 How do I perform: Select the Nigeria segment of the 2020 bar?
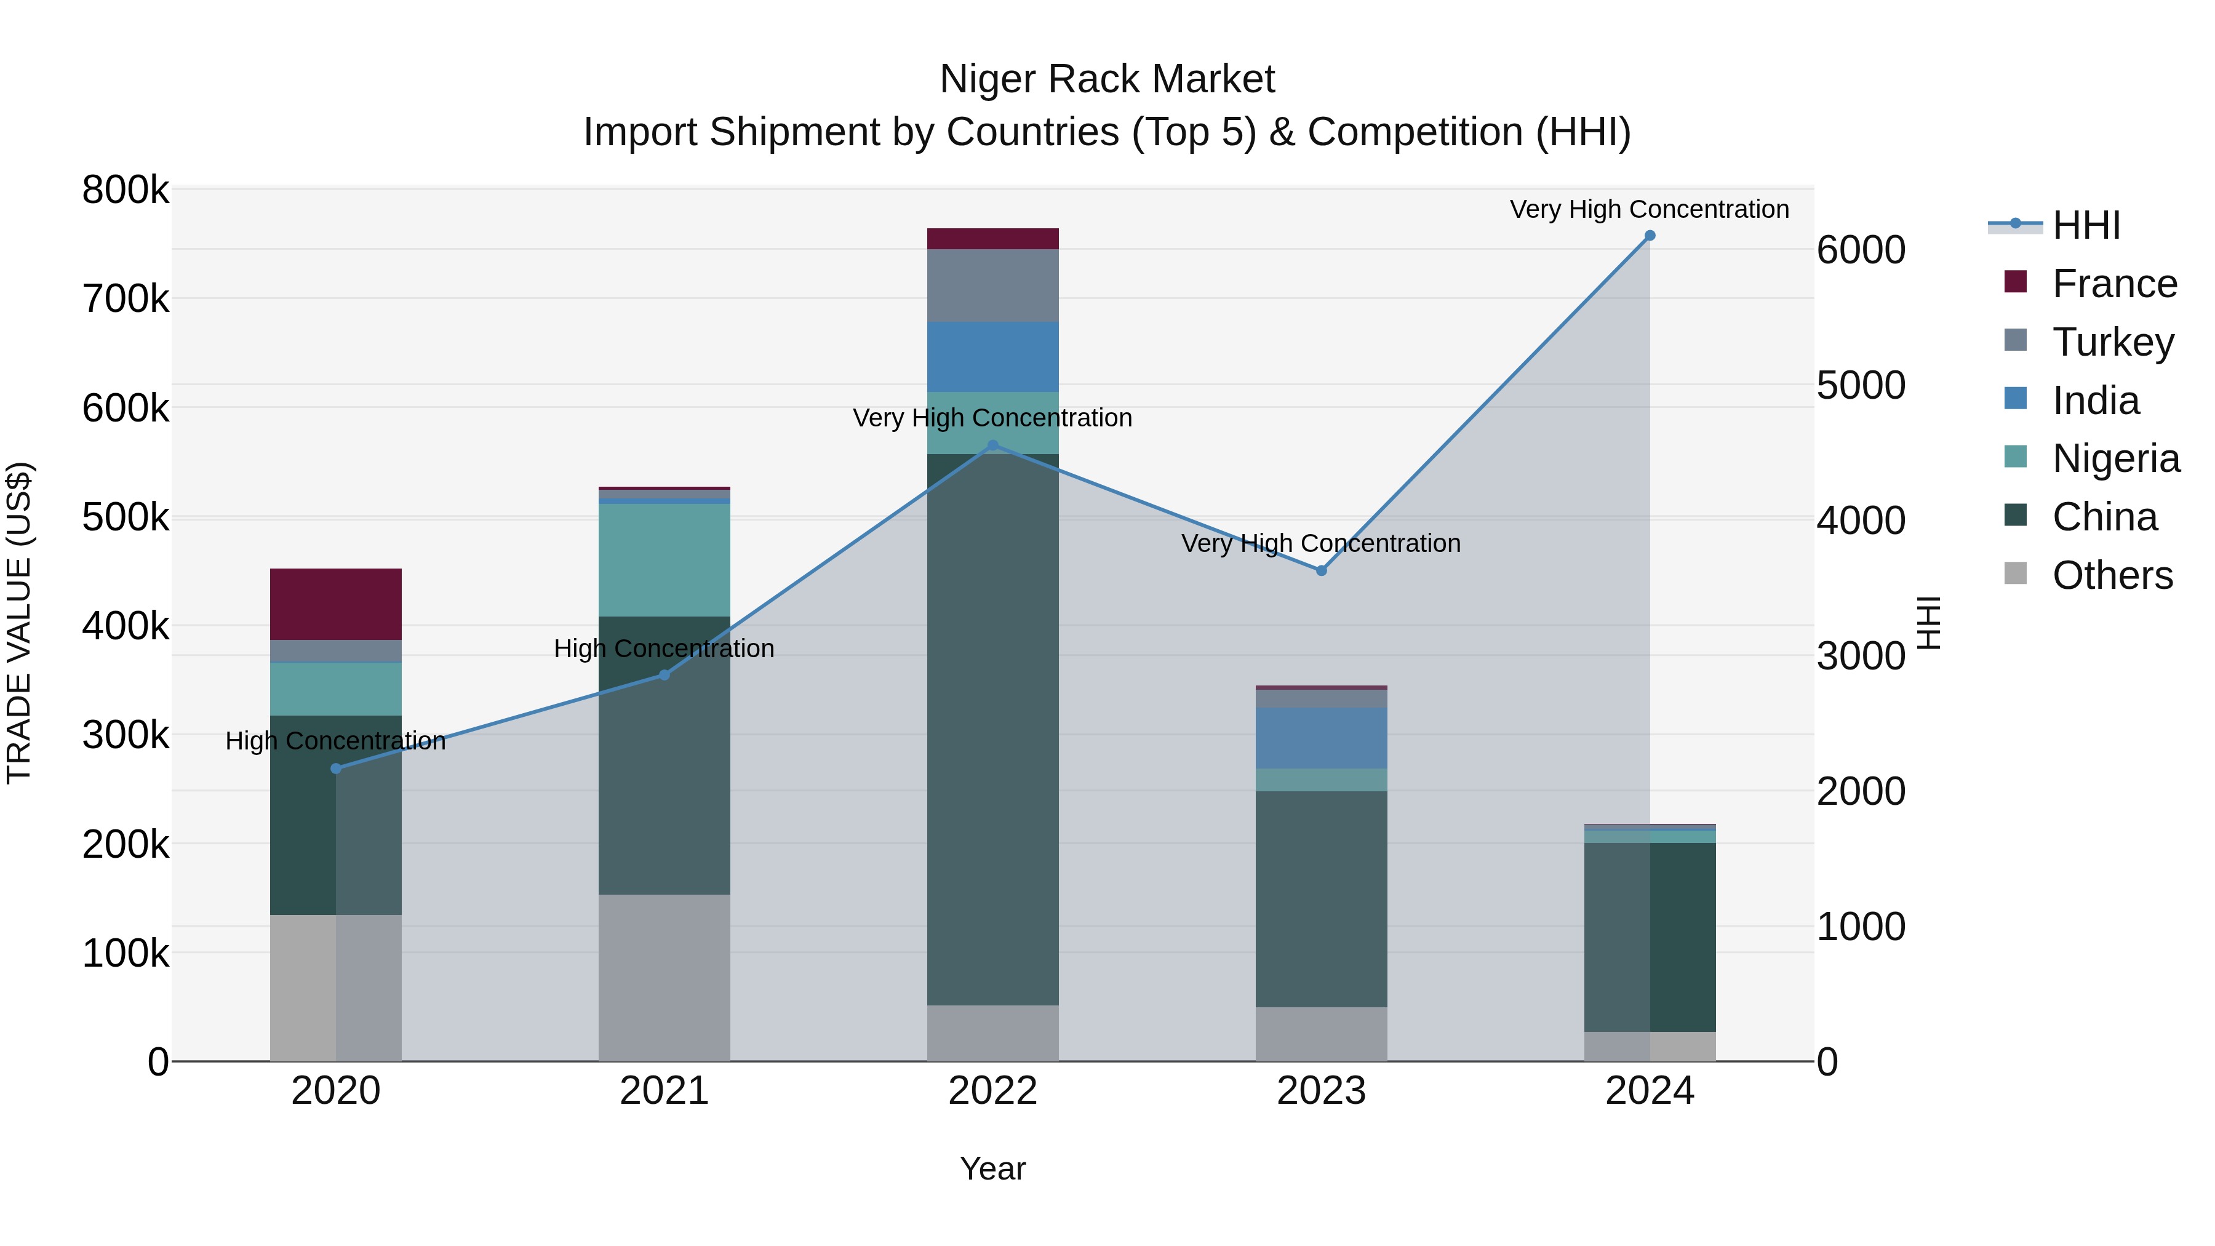pos(336,690)
